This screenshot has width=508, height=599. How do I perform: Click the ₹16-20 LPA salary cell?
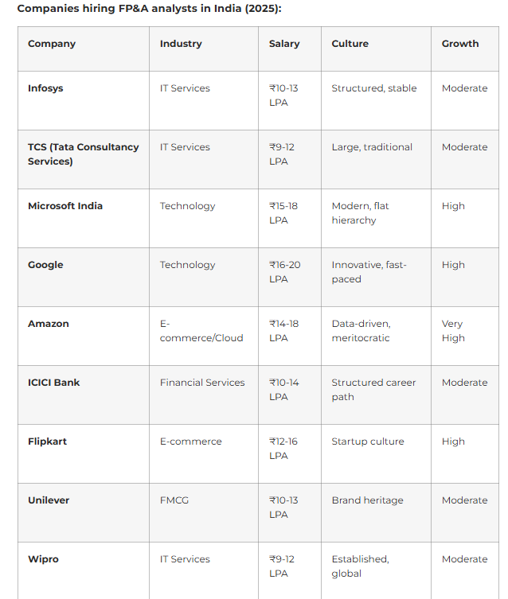pos(284,272)
